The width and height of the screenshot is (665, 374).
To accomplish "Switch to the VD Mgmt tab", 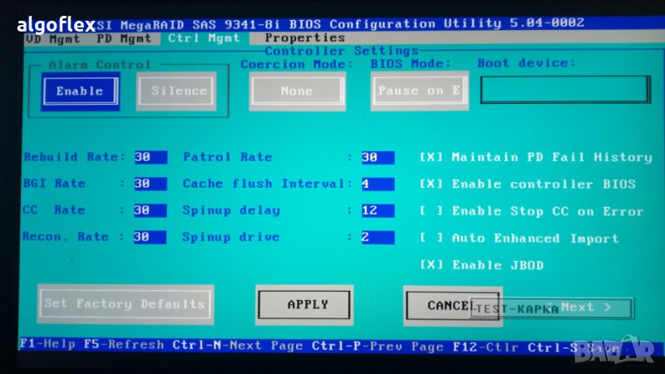I will [x=52, y=38].
